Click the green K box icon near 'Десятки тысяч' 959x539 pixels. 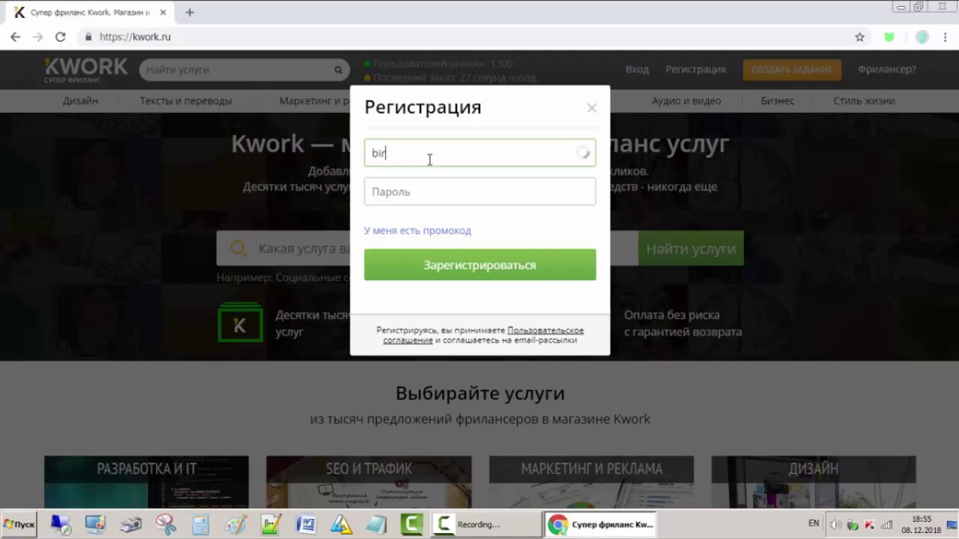click(240, 323)
